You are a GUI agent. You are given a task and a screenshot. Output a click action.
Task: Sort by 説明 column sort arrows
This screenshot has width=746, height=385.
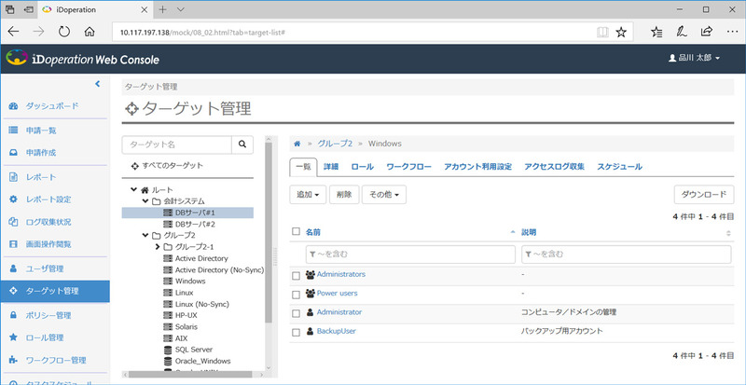(x=728, y=233)
